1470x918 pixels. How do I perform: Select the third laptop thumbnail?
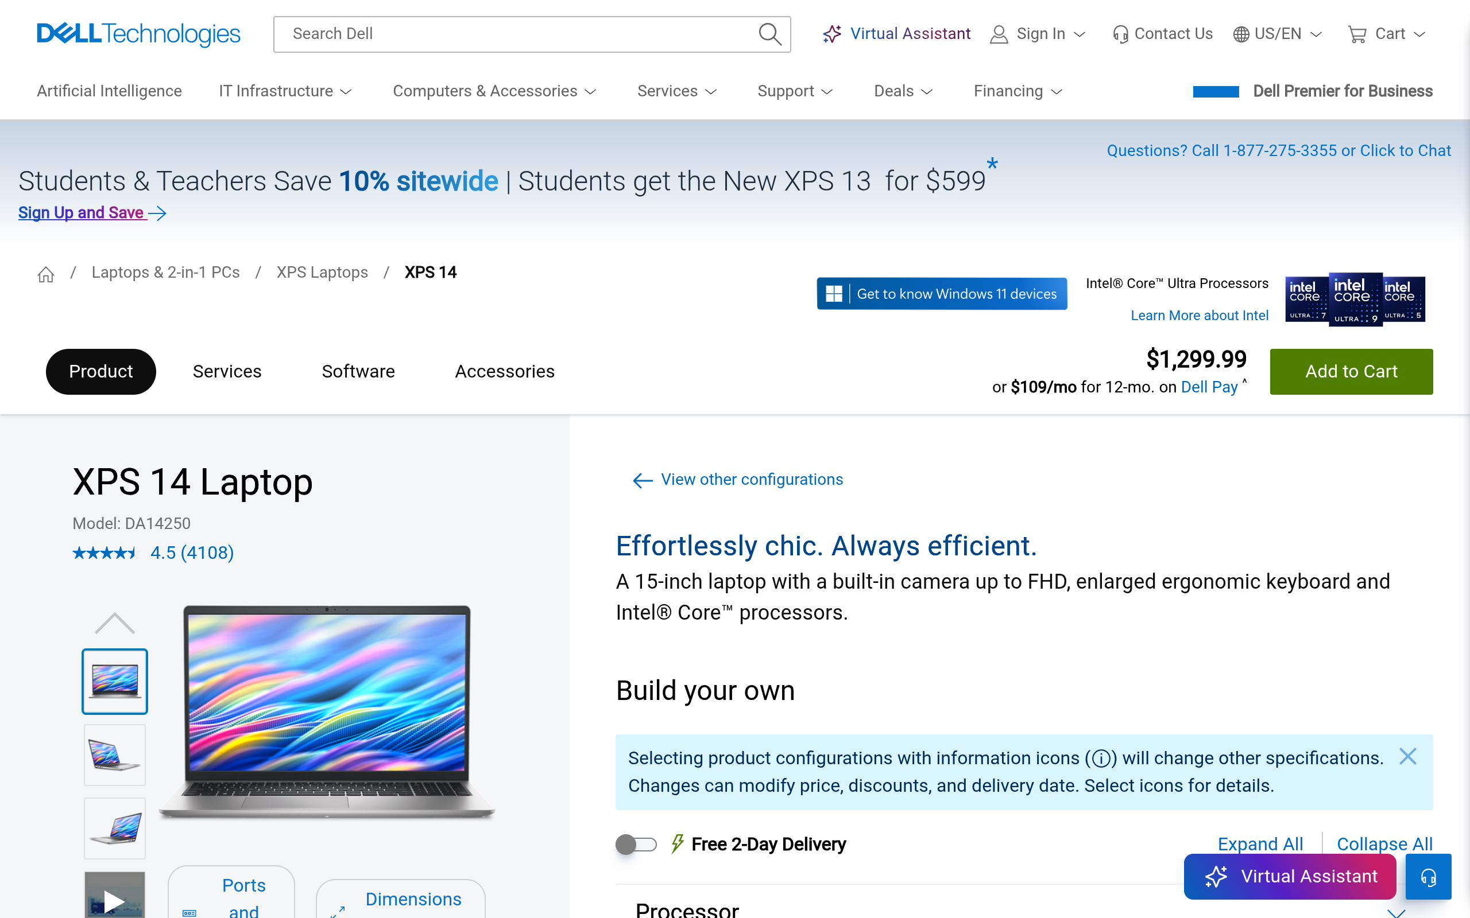115,828
